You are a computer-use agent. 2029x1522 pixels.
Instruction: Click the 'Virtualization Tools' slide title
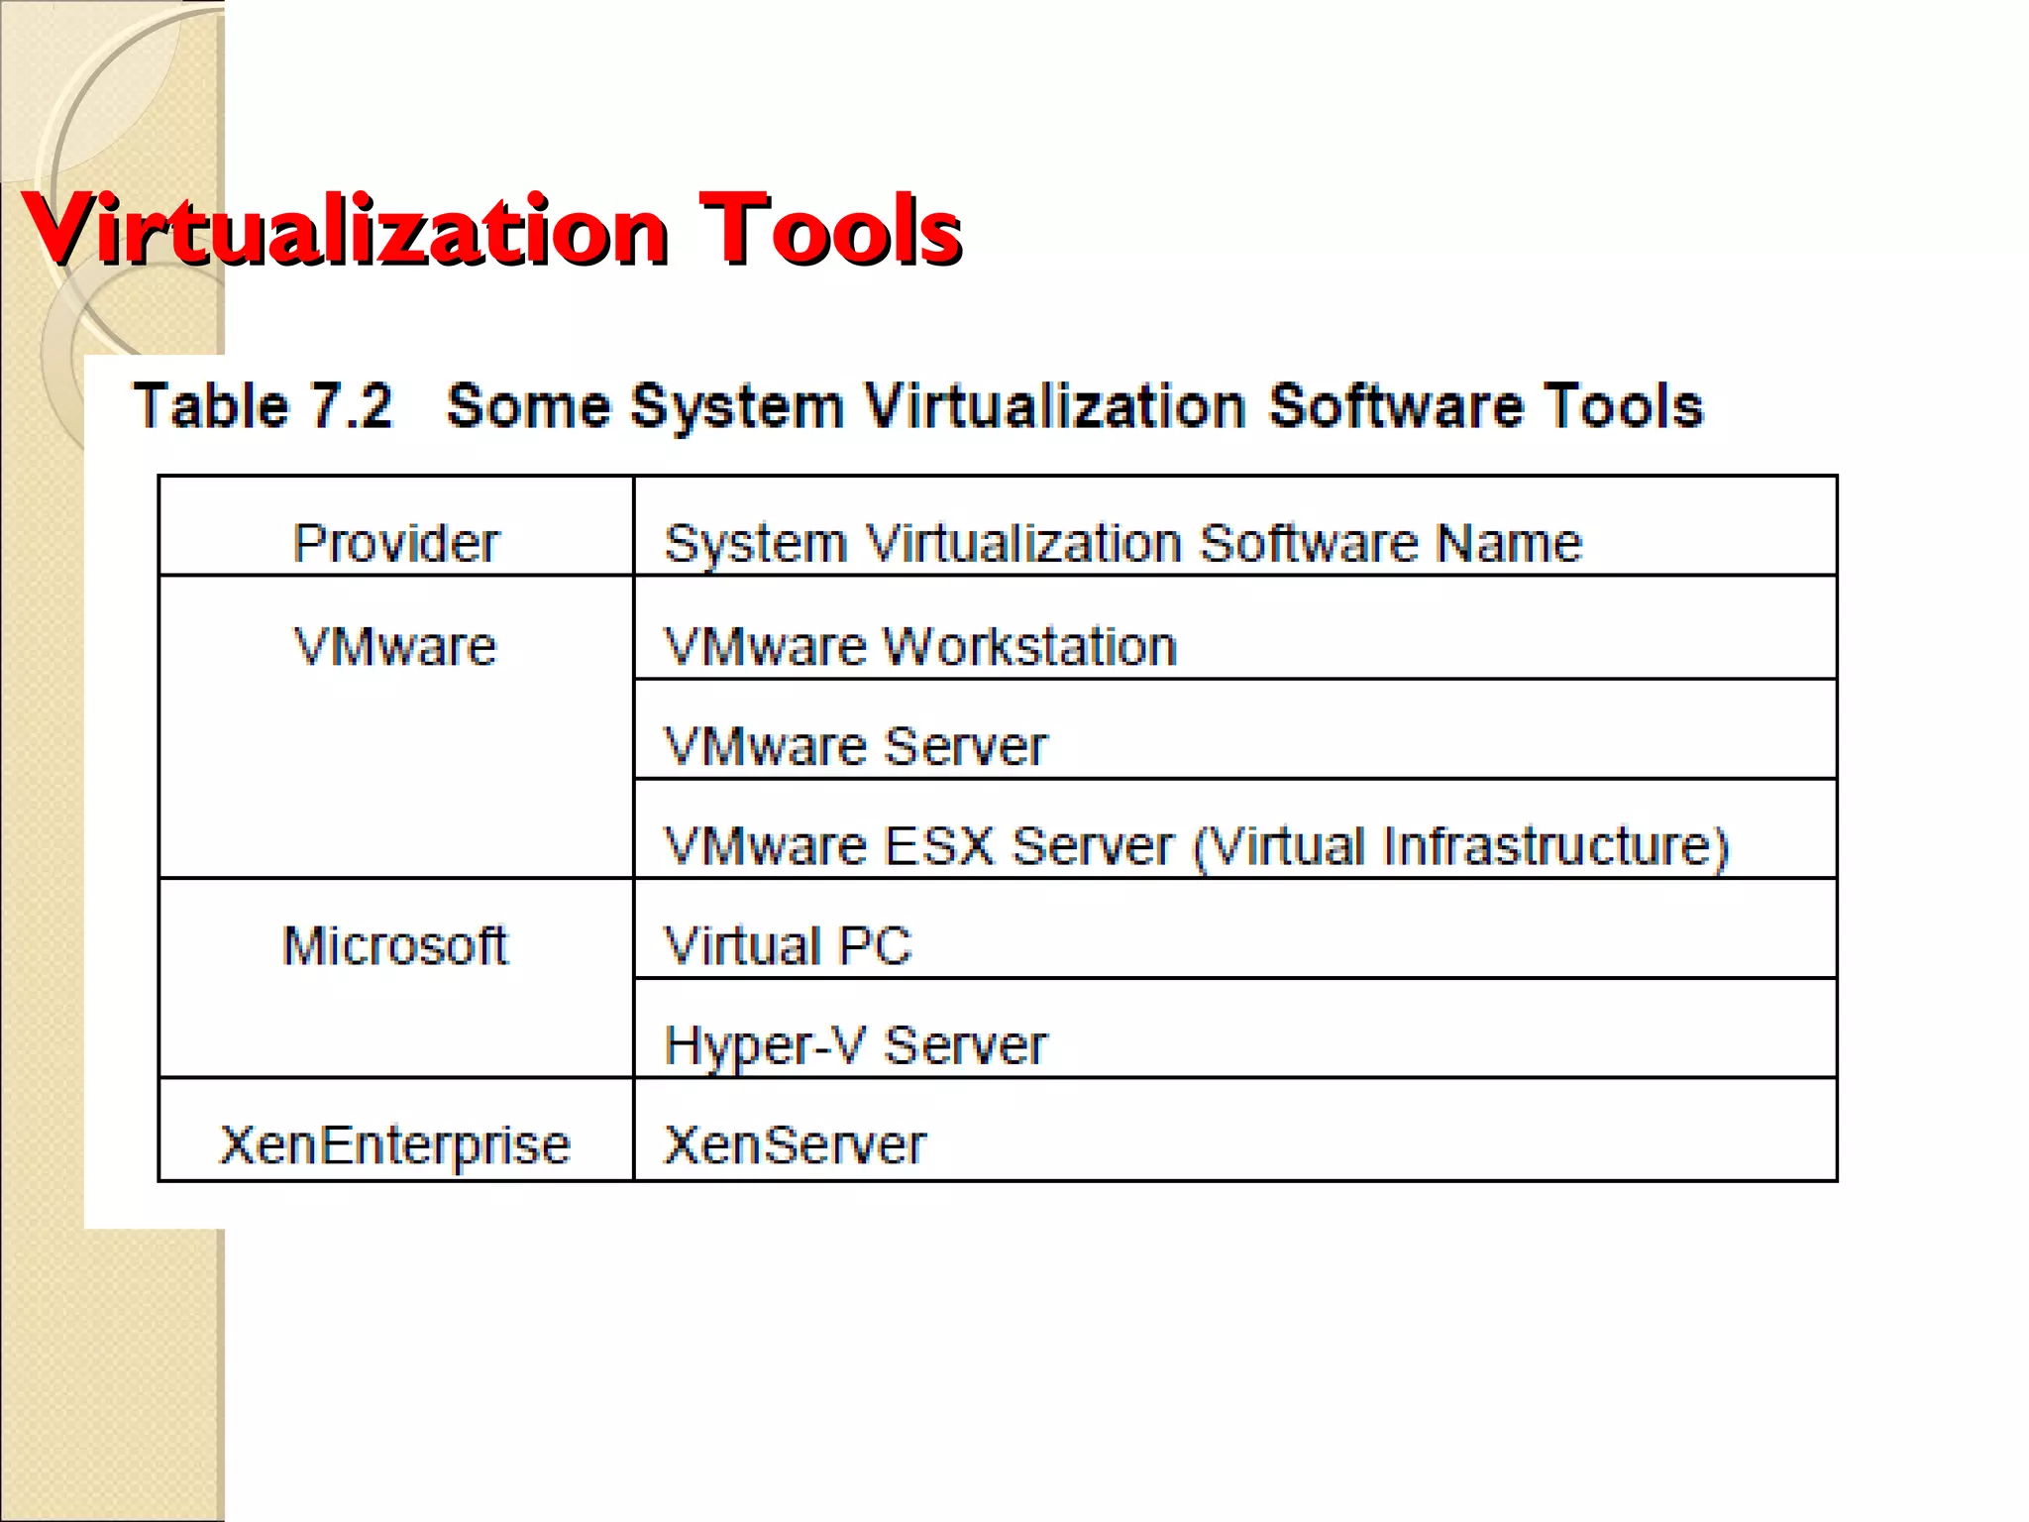[492, 230]
